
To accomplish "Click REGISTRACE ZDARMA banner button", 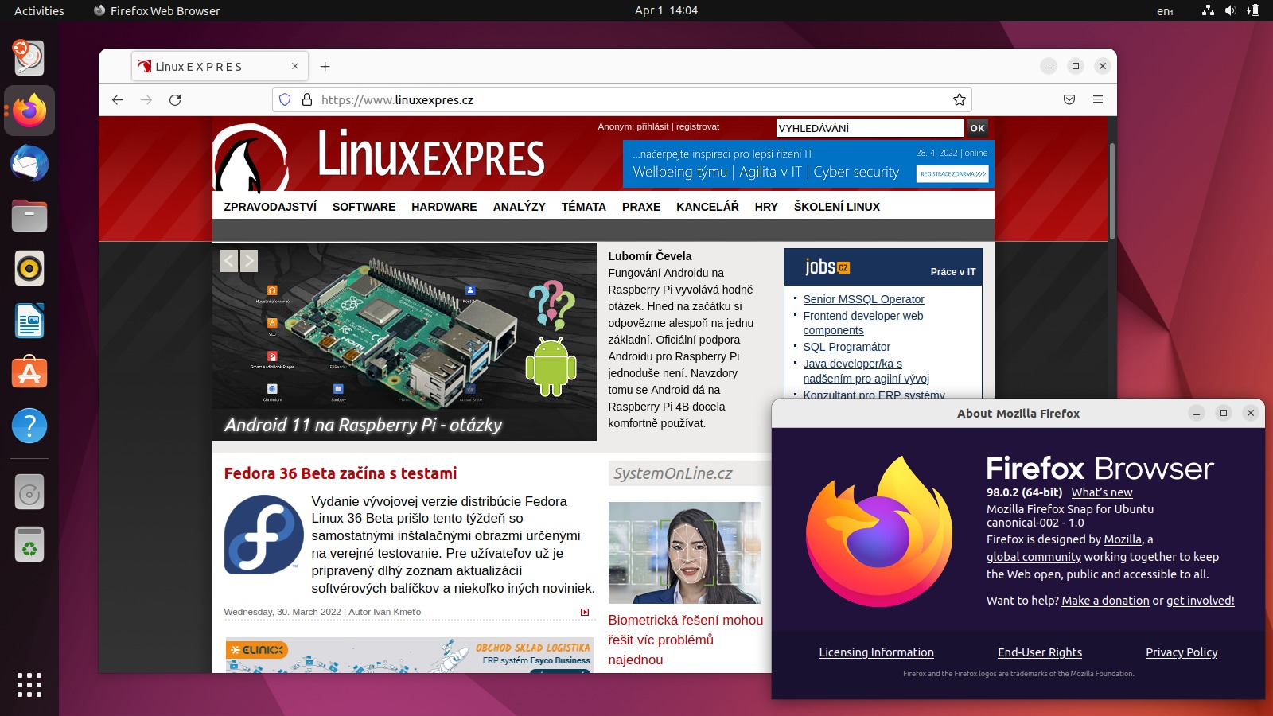I will click(952, 173).
